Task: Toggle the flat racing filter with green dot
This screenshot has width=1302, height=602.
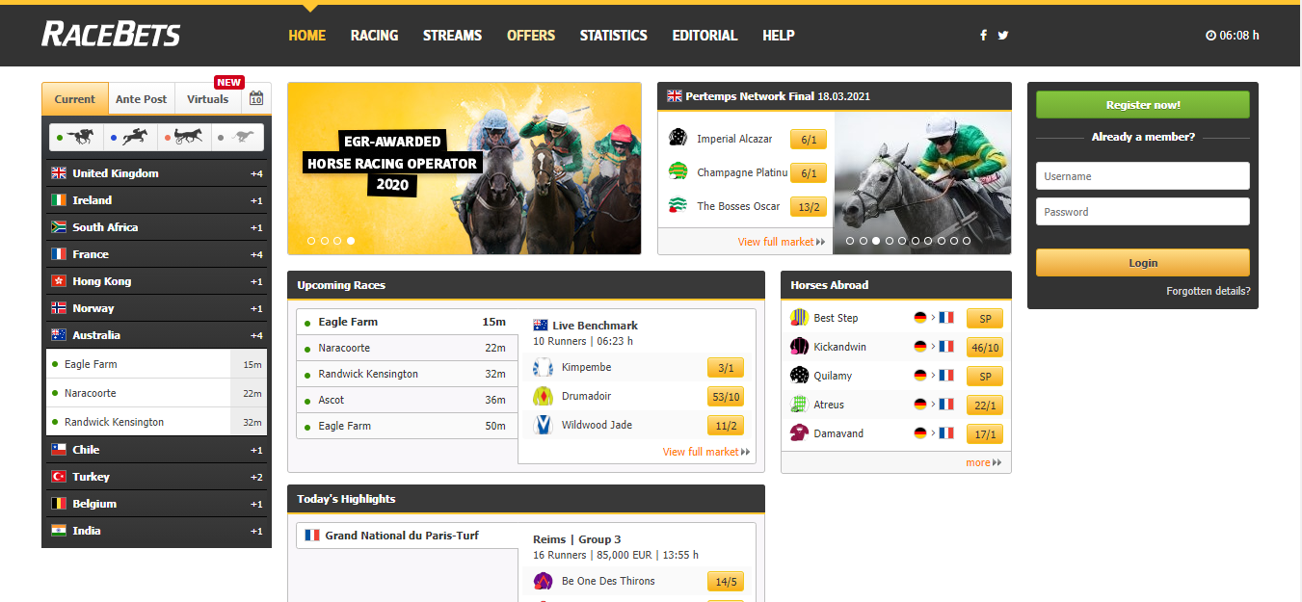Action: pos(76,138)
